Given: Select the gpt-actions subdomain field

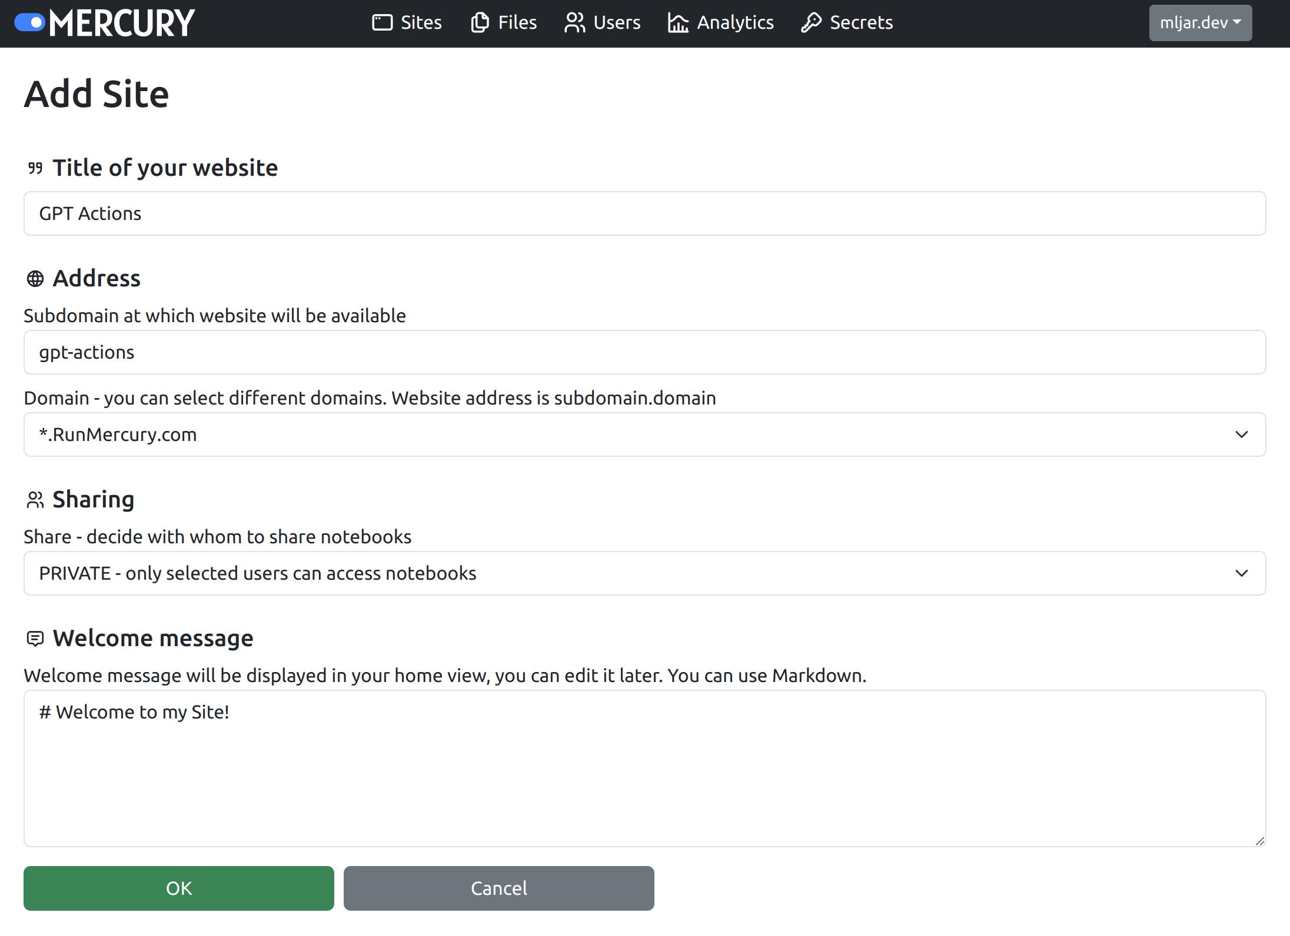Looking at the screenshot, I should [644, 352].
